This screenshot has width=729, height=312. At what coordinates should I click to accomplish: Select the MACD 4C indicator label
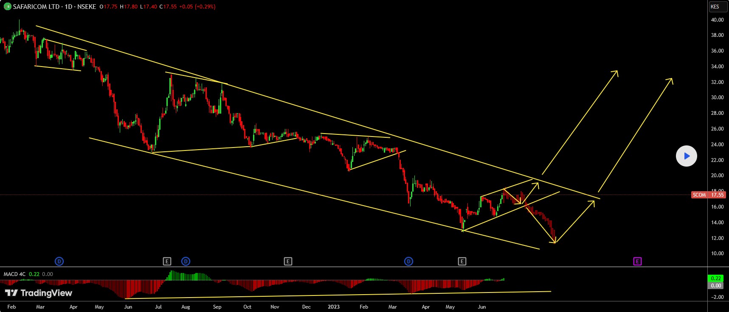pyautogui.click(x=14, y=274)
